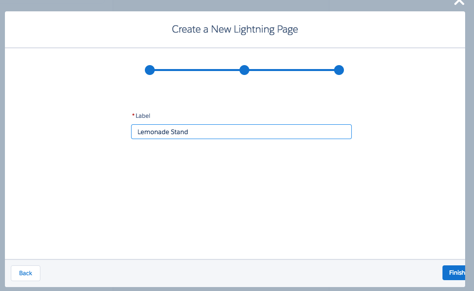Screen dimensions: 474x291
Task: Go to previous step with Back button
Action: pos(26,273)
